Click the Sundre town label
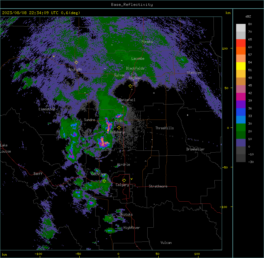This screenshot has height=258, width=264. [89, 120]
